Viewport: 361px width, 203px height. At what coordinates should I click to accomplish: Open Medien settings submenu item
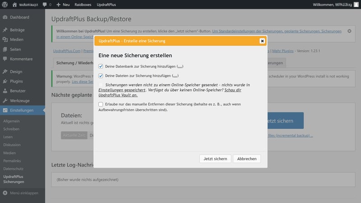(x=9, y=153)
